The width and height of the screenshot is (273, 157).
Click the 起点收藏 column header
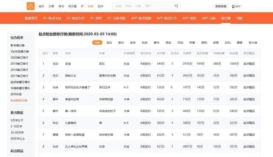202,53
